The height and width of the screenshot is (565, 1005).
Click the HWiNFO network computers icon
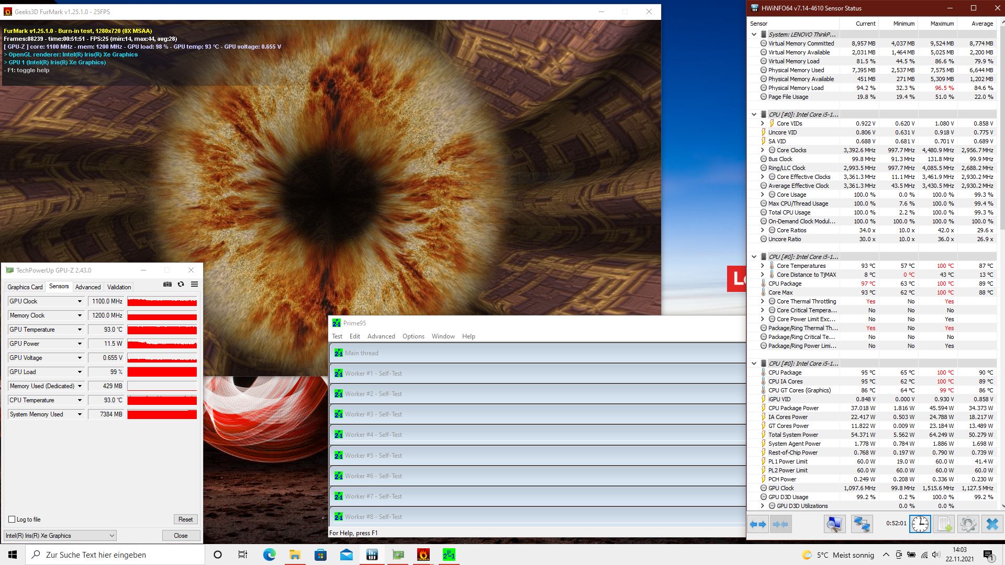pos(862,524)
